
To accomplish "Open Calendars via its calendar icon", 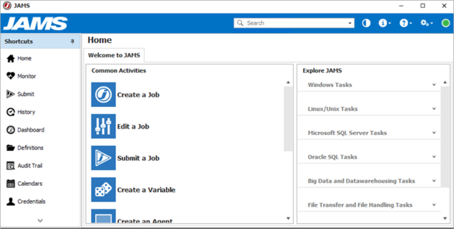I will coord(11,184).
